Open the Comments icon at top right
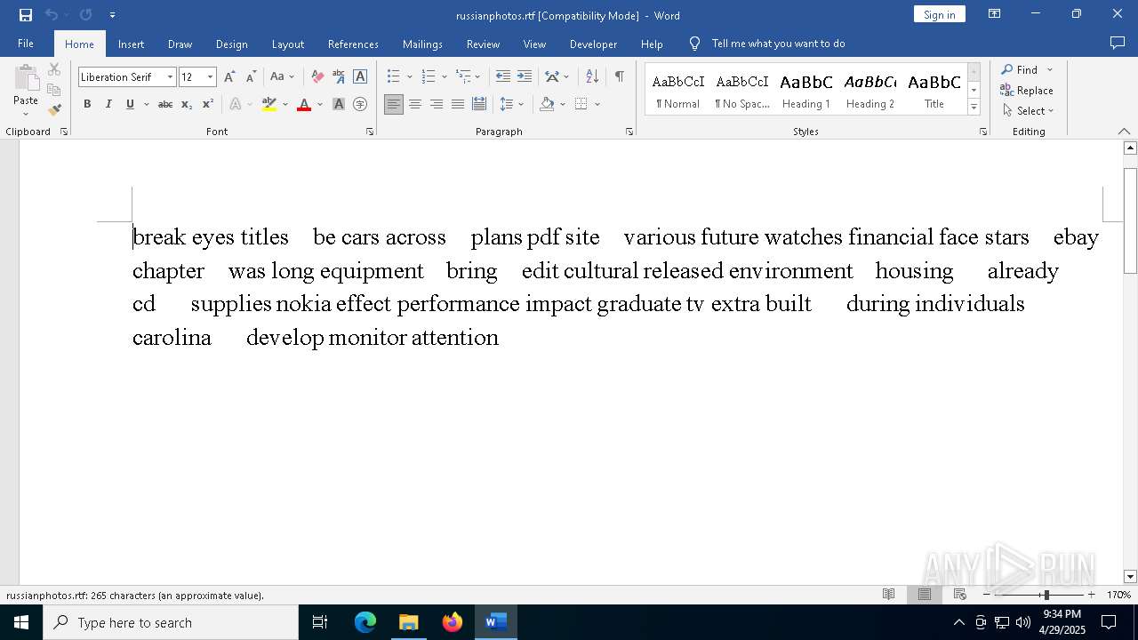 pos(1118,44)
